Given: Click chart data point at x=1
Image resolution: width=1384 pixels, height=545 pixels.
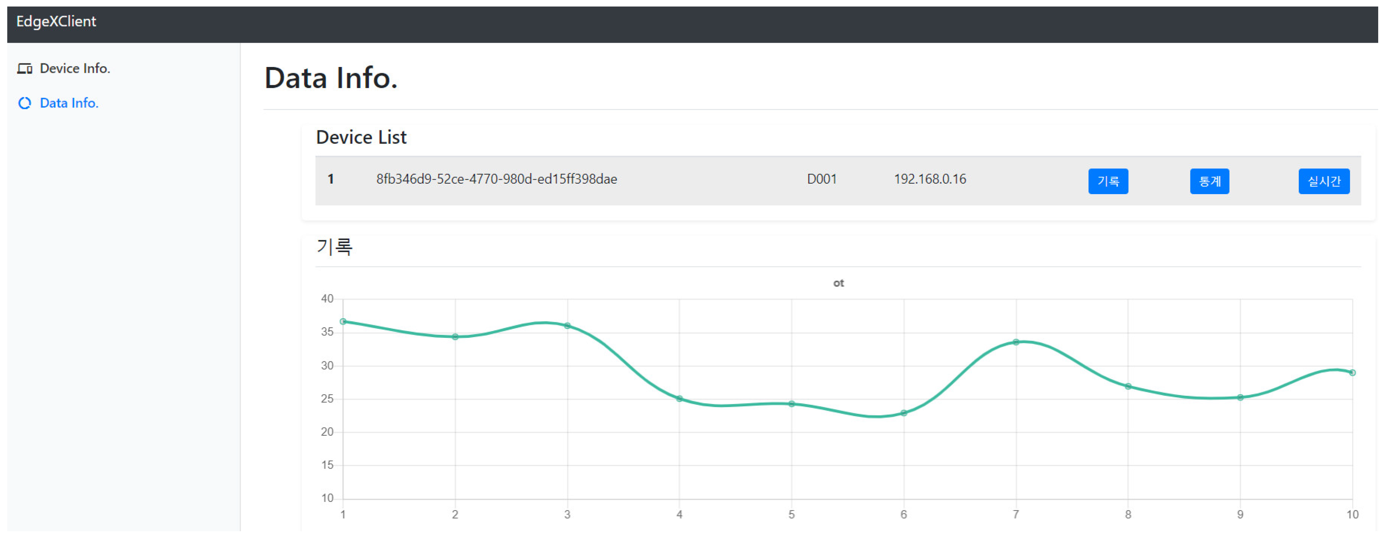Looking at the screenshot, I should [x=343, y=322].
